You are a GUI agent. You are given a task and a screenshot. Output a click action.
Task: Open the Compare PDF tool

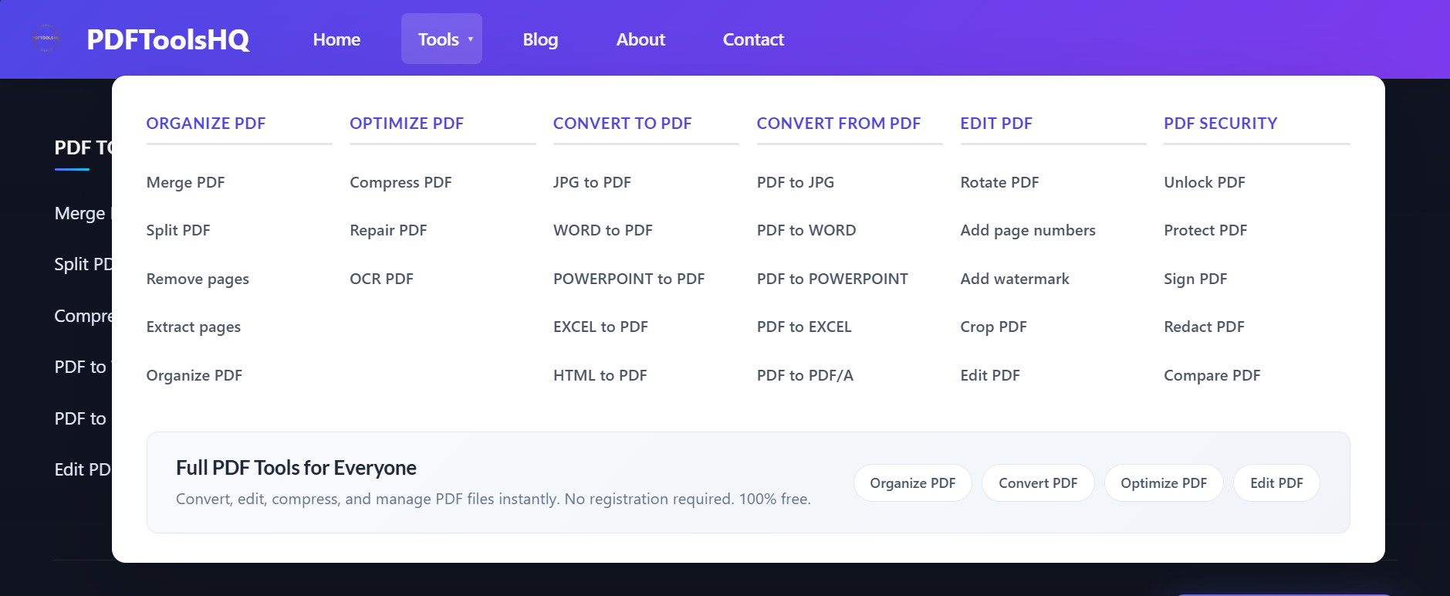point(1212,375)
